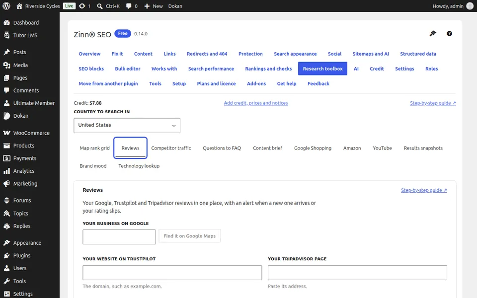Open the Step-by-step guide link beside Credit

pyautogui.click(x=433, y=103)
